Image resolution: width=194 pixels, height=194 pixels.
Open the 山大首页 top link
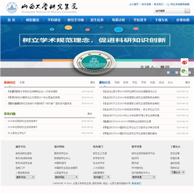click(134, 4)
